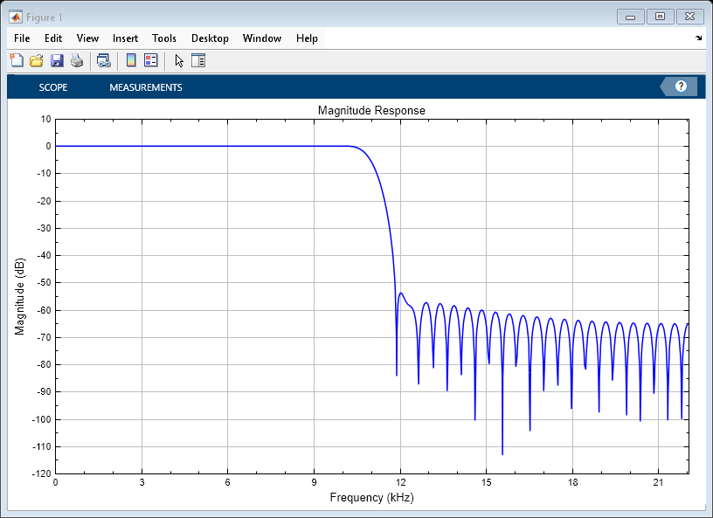Click the y-axis tick label -60
Viewport: 713px width, 518px height.
click(x=44, y=310)
